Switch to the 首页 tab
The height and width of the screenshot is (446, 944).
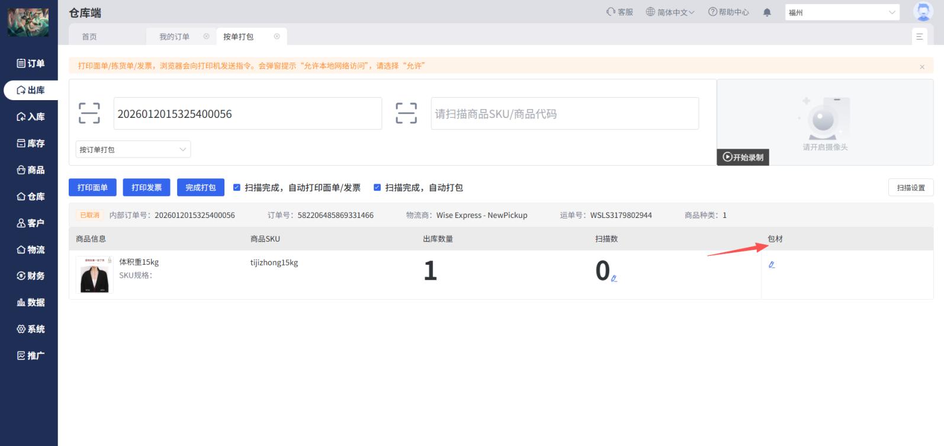tap(89, 37)
